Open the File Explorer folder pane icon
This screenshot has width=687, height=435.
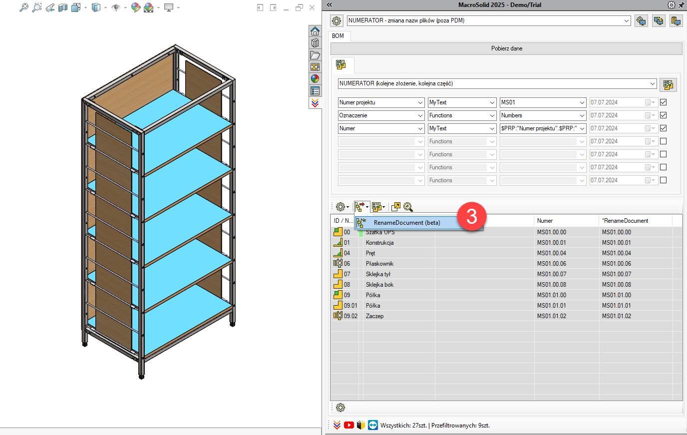[x=315, y=55]
